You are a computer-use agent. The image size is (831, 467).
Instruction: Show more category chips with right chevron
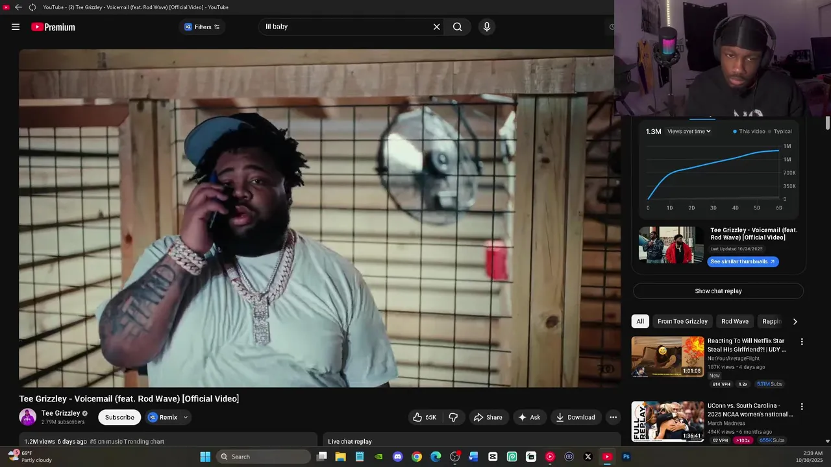(795, 321)
